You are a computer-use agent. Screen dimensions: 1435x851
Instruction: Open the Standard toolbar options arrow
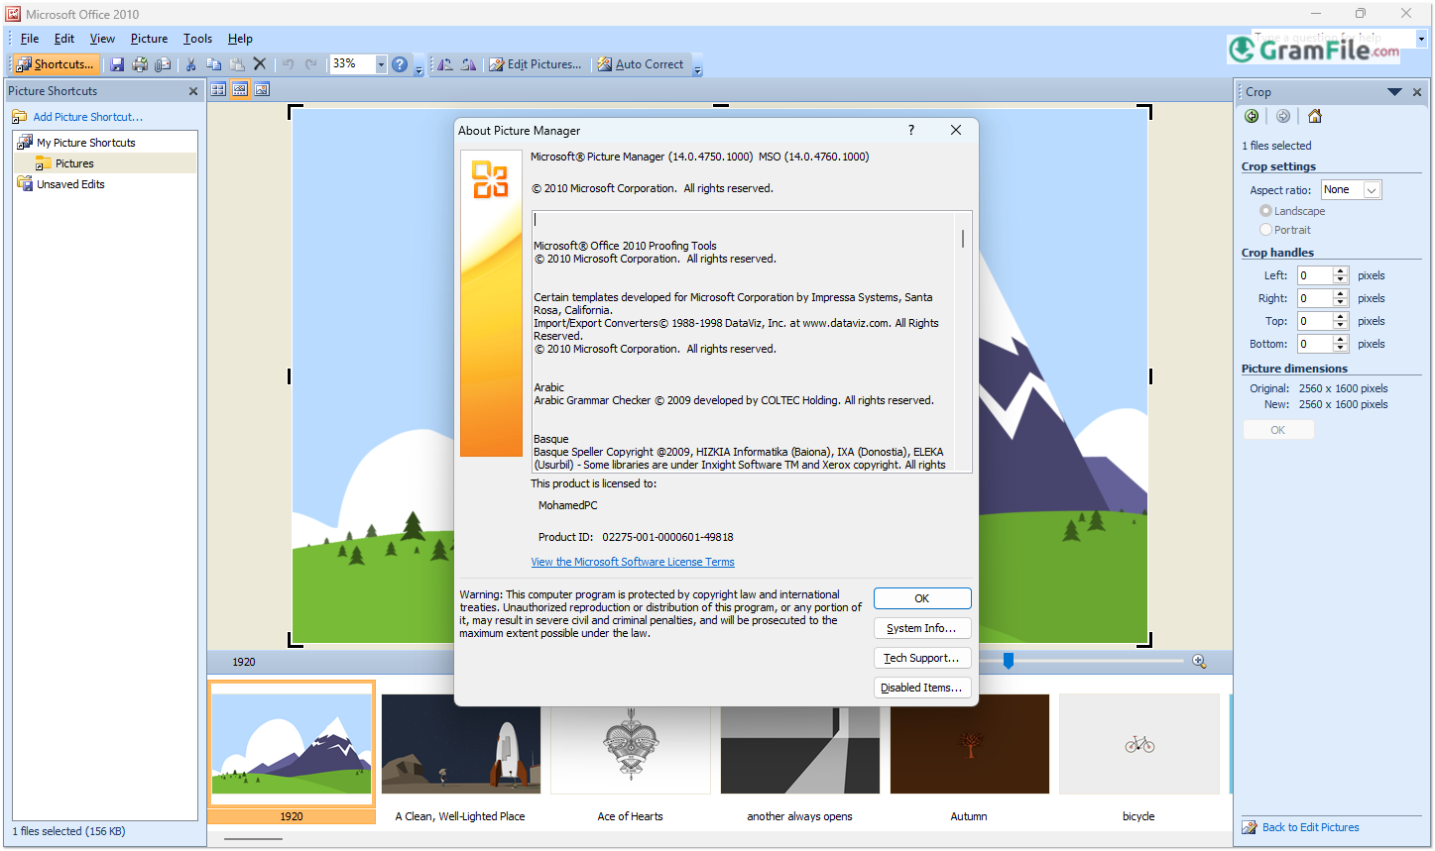pos(419,66)
